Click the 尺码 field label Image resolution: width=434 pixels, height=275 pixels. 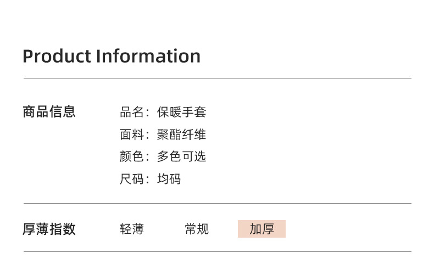[132, 179]
